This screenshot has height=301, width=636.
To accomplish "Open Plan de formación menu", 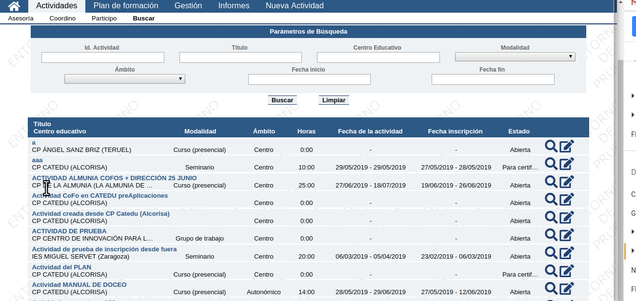I will (x=126, y=6).
